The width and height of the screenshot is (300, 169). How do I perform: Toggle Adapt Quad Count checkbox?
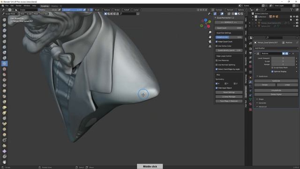pyautogui.click(x=217, y=42)
